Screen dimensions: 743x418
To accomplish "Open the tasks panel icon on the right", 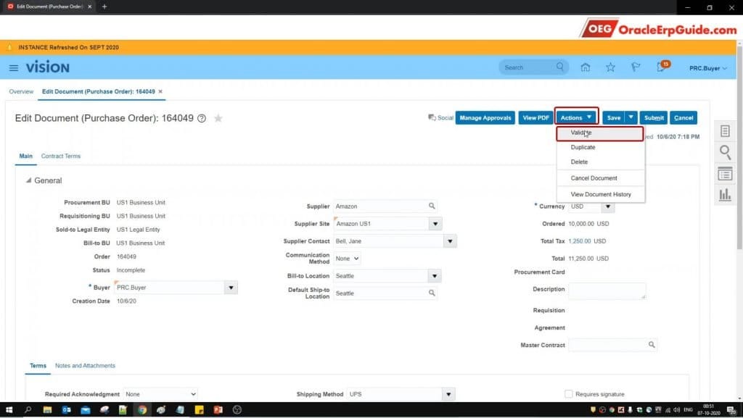I will coord(723,173).
